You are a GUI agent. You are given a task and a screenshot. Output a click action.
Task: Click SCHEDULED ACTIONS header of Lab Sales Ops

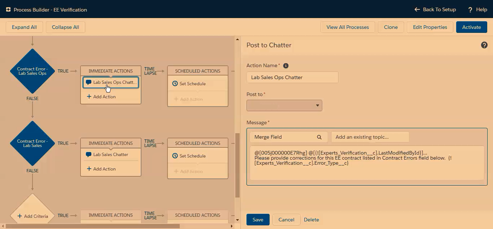pos(198,71)
